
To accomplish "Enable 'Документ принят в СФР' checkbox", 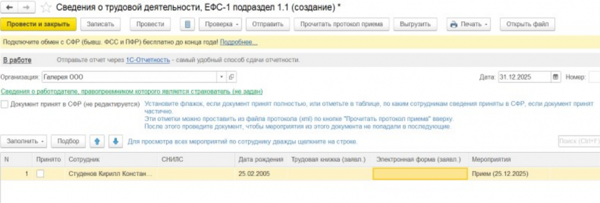I will point(4,104).
